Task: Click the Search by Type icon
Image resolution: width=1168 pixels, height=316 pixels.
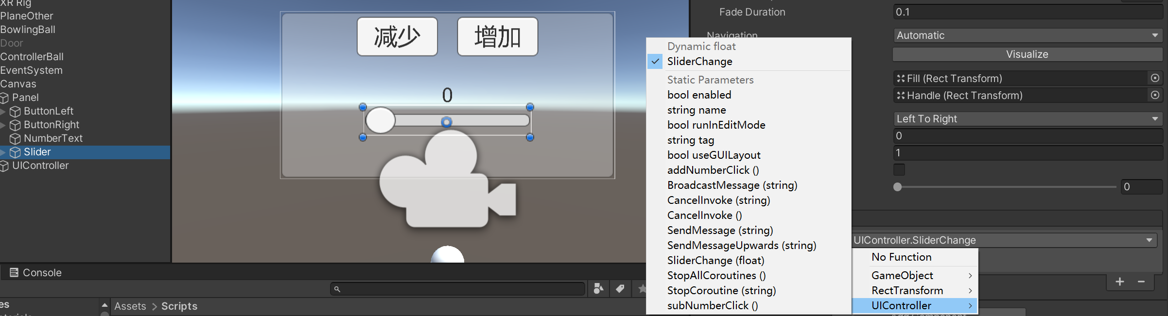Action: [x=598, y=289]
